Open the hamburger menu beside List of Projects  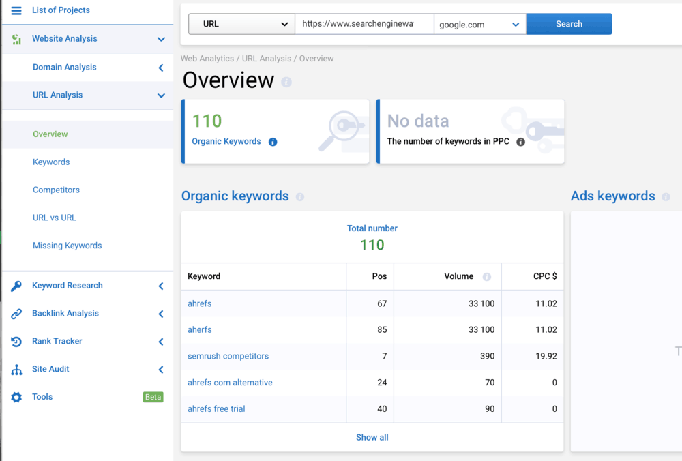coord(17,10)
